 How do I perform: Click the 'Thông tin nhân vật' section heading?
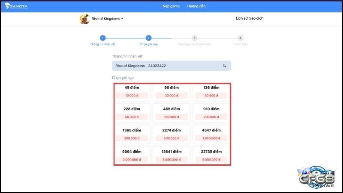tap(127, 56)
